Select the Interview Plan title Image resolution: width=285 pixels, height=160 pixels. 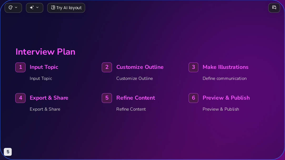46,52
